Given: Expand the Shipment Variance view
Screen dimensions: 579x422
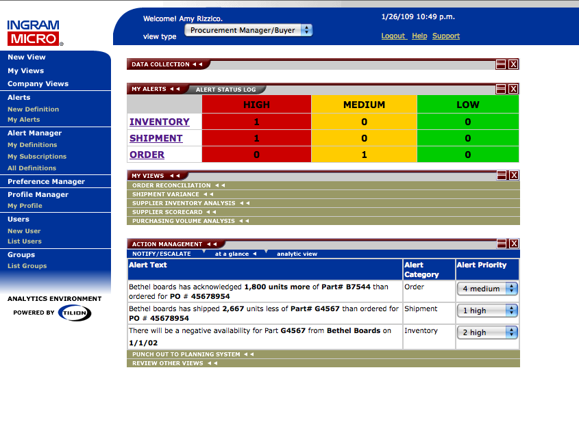Looking at the screenshot, I should tap(323, 194).
